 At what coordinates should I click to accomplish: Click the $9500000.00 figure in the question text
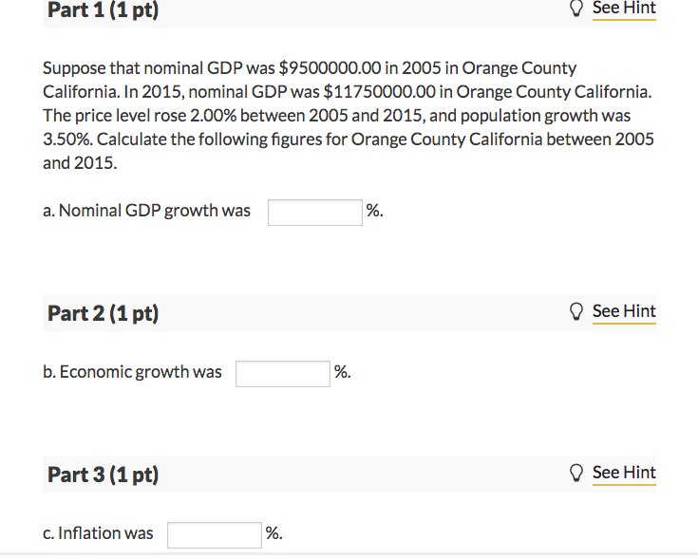coord(330,68)
